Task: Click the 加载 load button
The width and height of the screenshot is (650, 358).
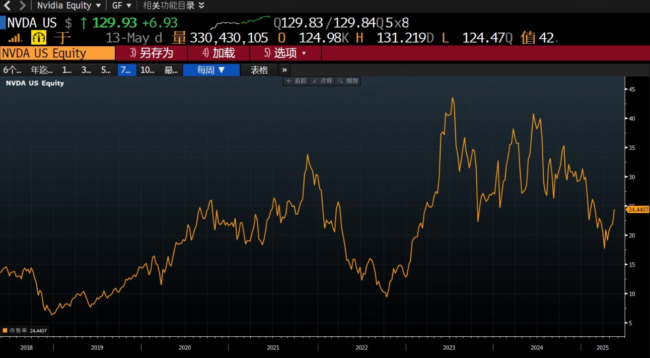Action: tap(219, 53)
